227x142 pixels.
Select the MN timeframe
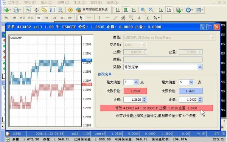tap(70, 18)
